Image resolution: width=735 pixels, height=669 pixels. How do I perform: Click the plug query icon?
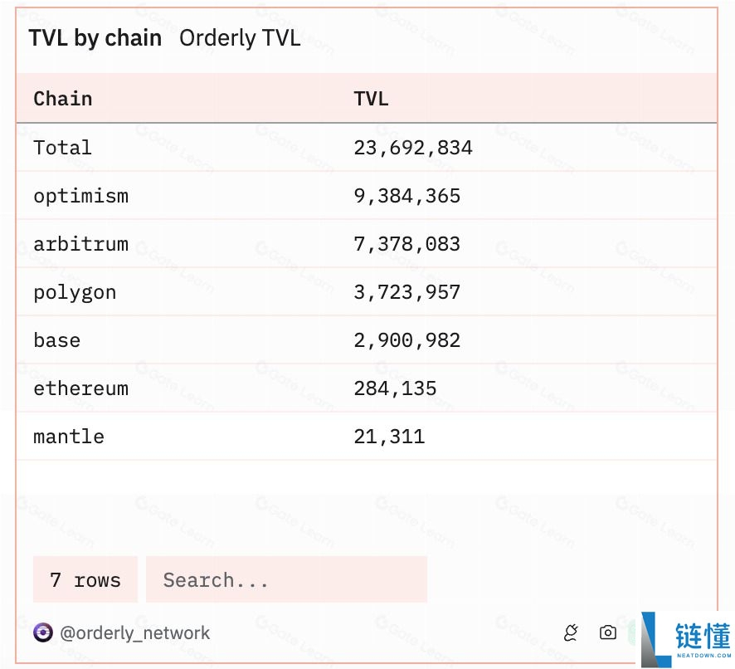pyautogui.click(x=571, y=632)
